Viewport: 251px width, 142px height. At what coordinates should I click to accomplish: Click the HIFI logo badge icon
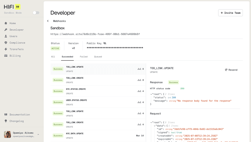tap(18, 7)
